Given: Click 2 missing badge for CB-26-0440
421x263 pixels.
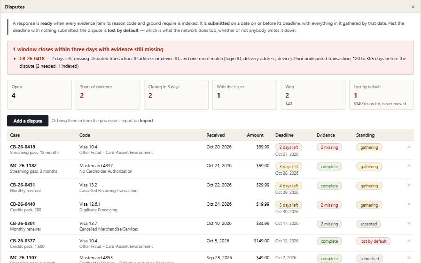Looking at the screenshot, I should (329, 205).
